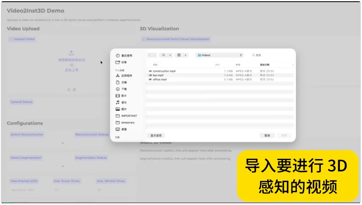This screenshot has width=362, height=205.
Task: Open the temporary folder in sidebar
Action: 125,123
